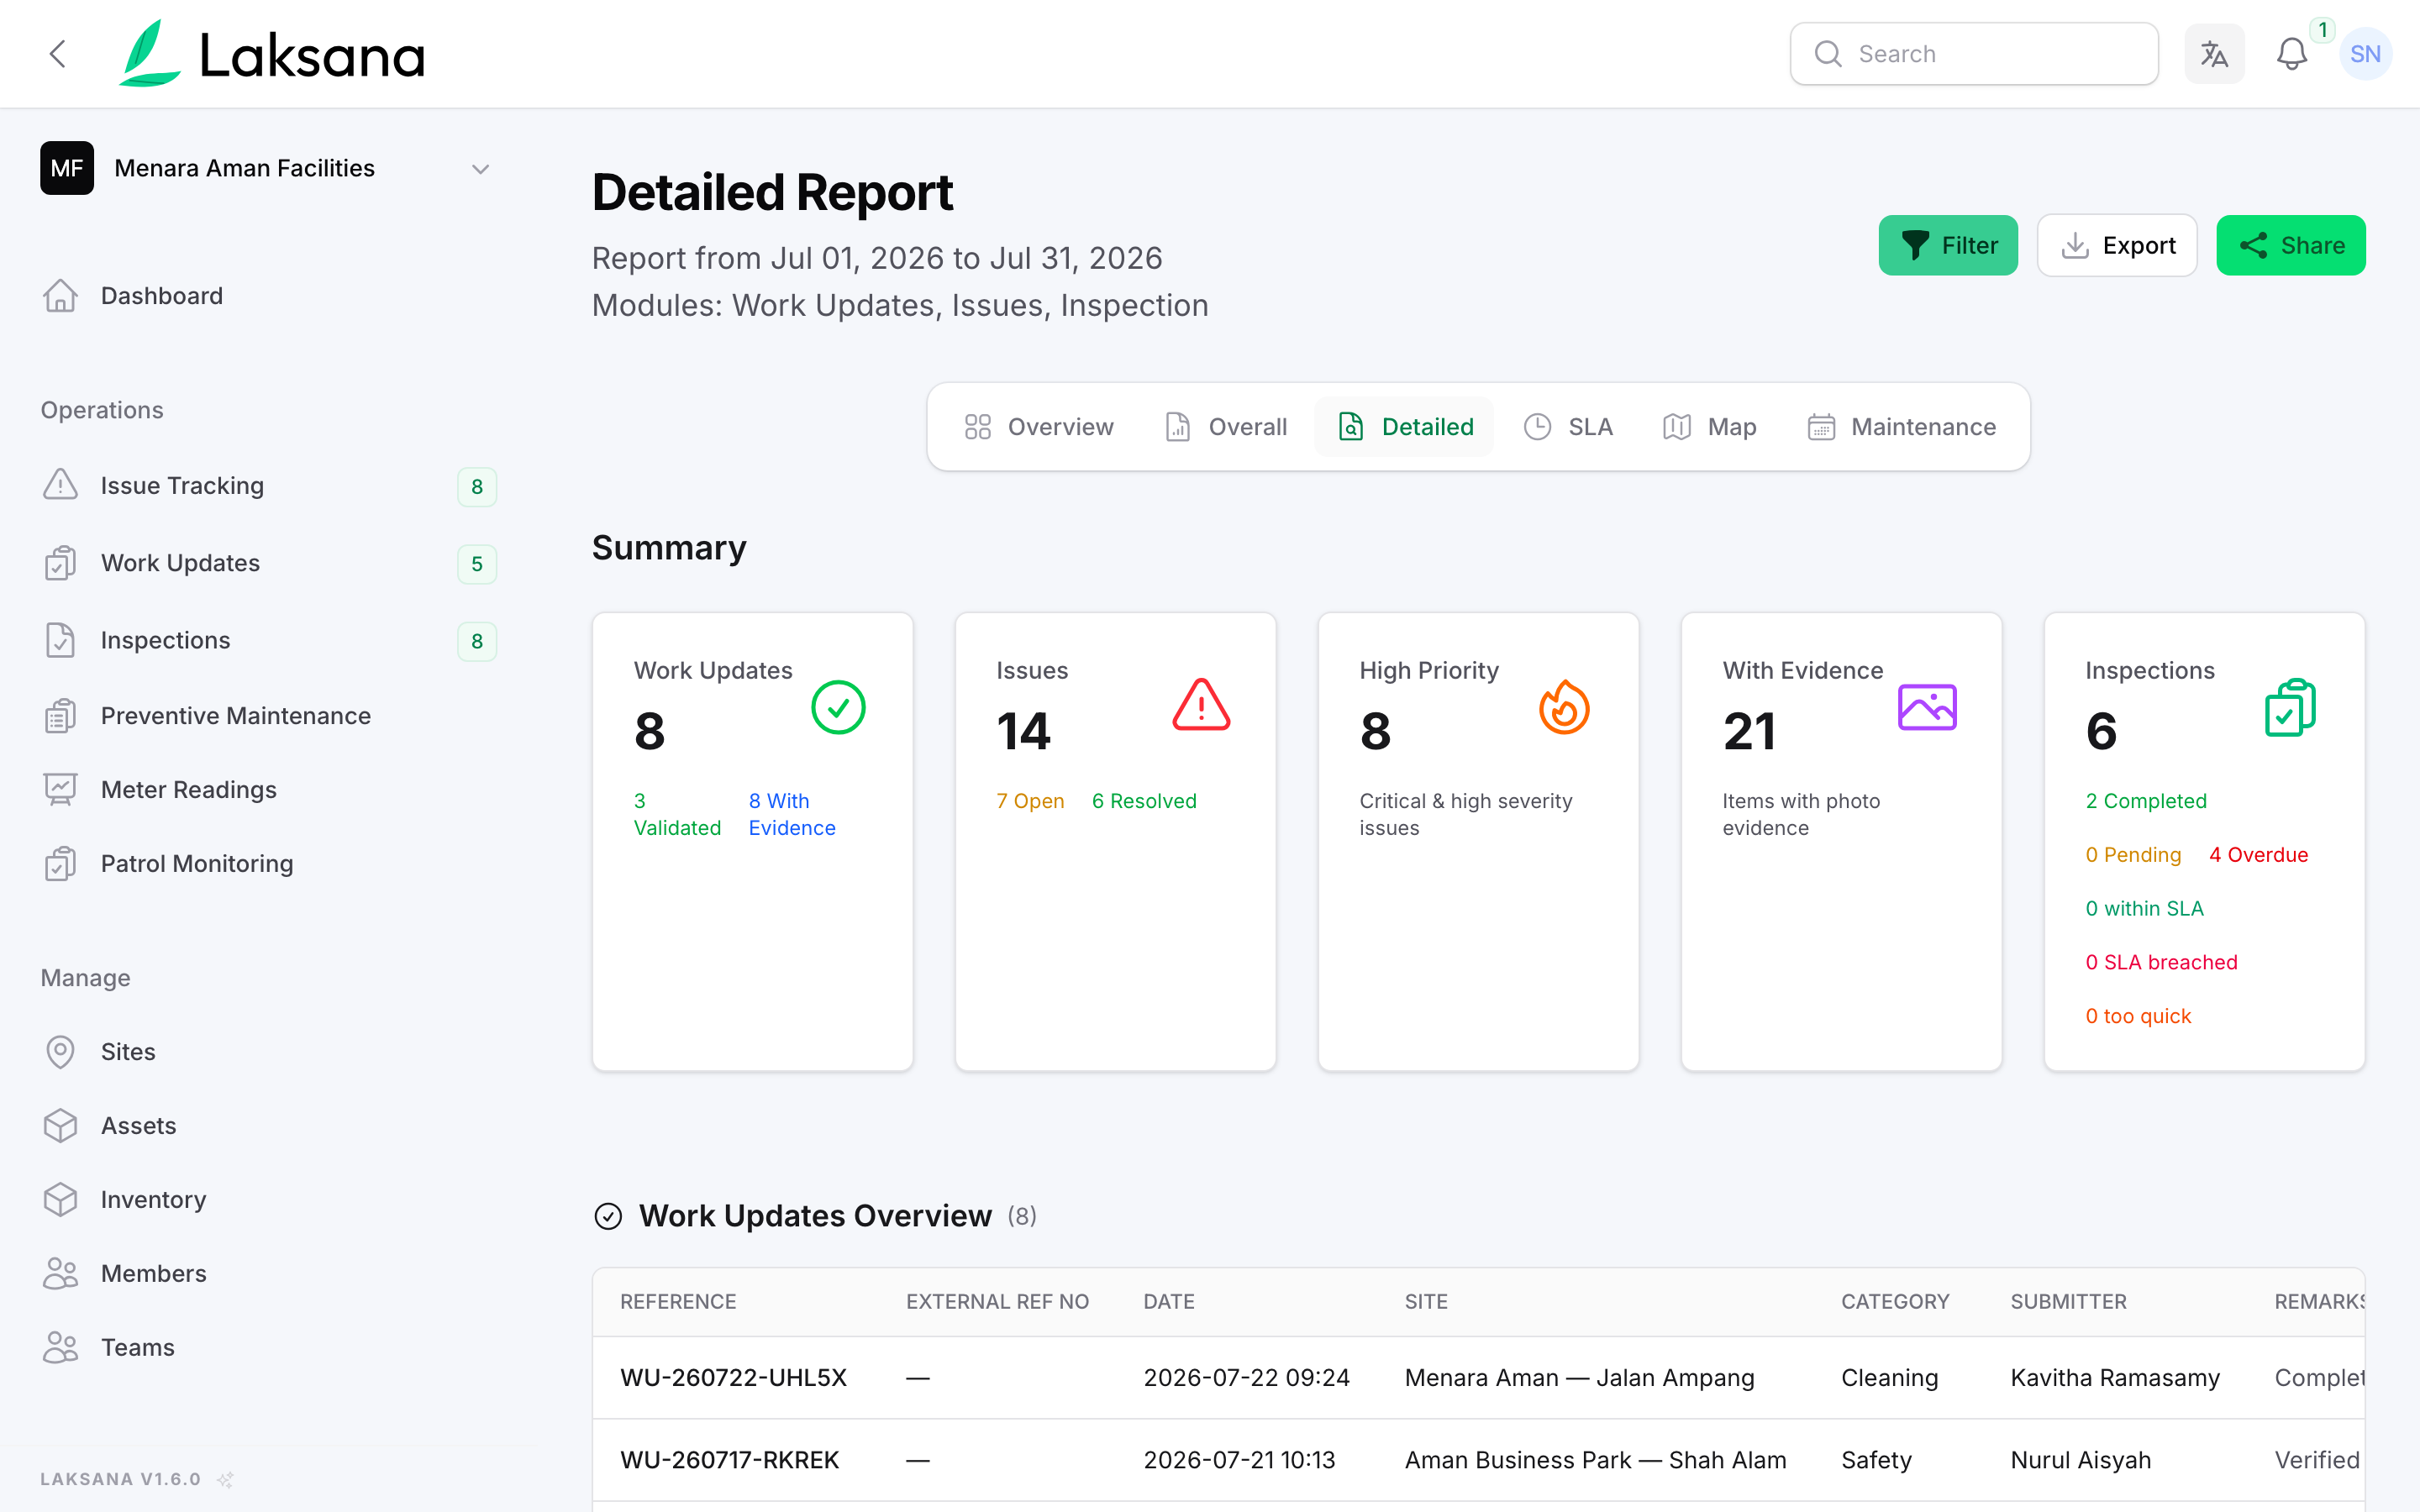Click the 3 Validated stat
Viewport: 2420px width, 1512px height.
coord(677,814)
